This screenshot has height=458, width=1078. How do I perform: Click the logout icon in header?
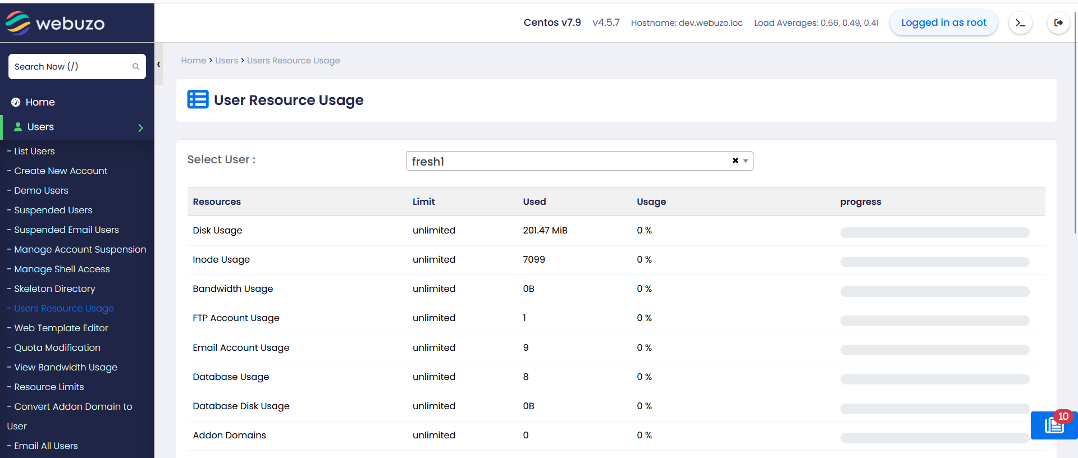(x=1058, y=23)
